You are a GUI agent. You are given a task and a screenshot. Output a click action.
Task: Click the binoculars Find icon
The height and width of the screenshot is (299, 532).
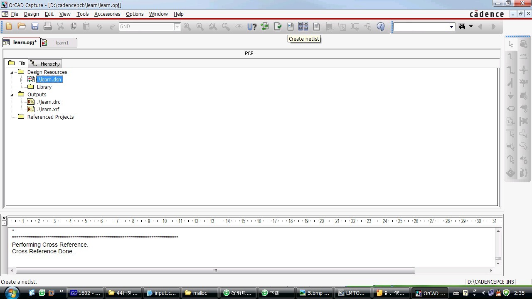coord(462,27)
